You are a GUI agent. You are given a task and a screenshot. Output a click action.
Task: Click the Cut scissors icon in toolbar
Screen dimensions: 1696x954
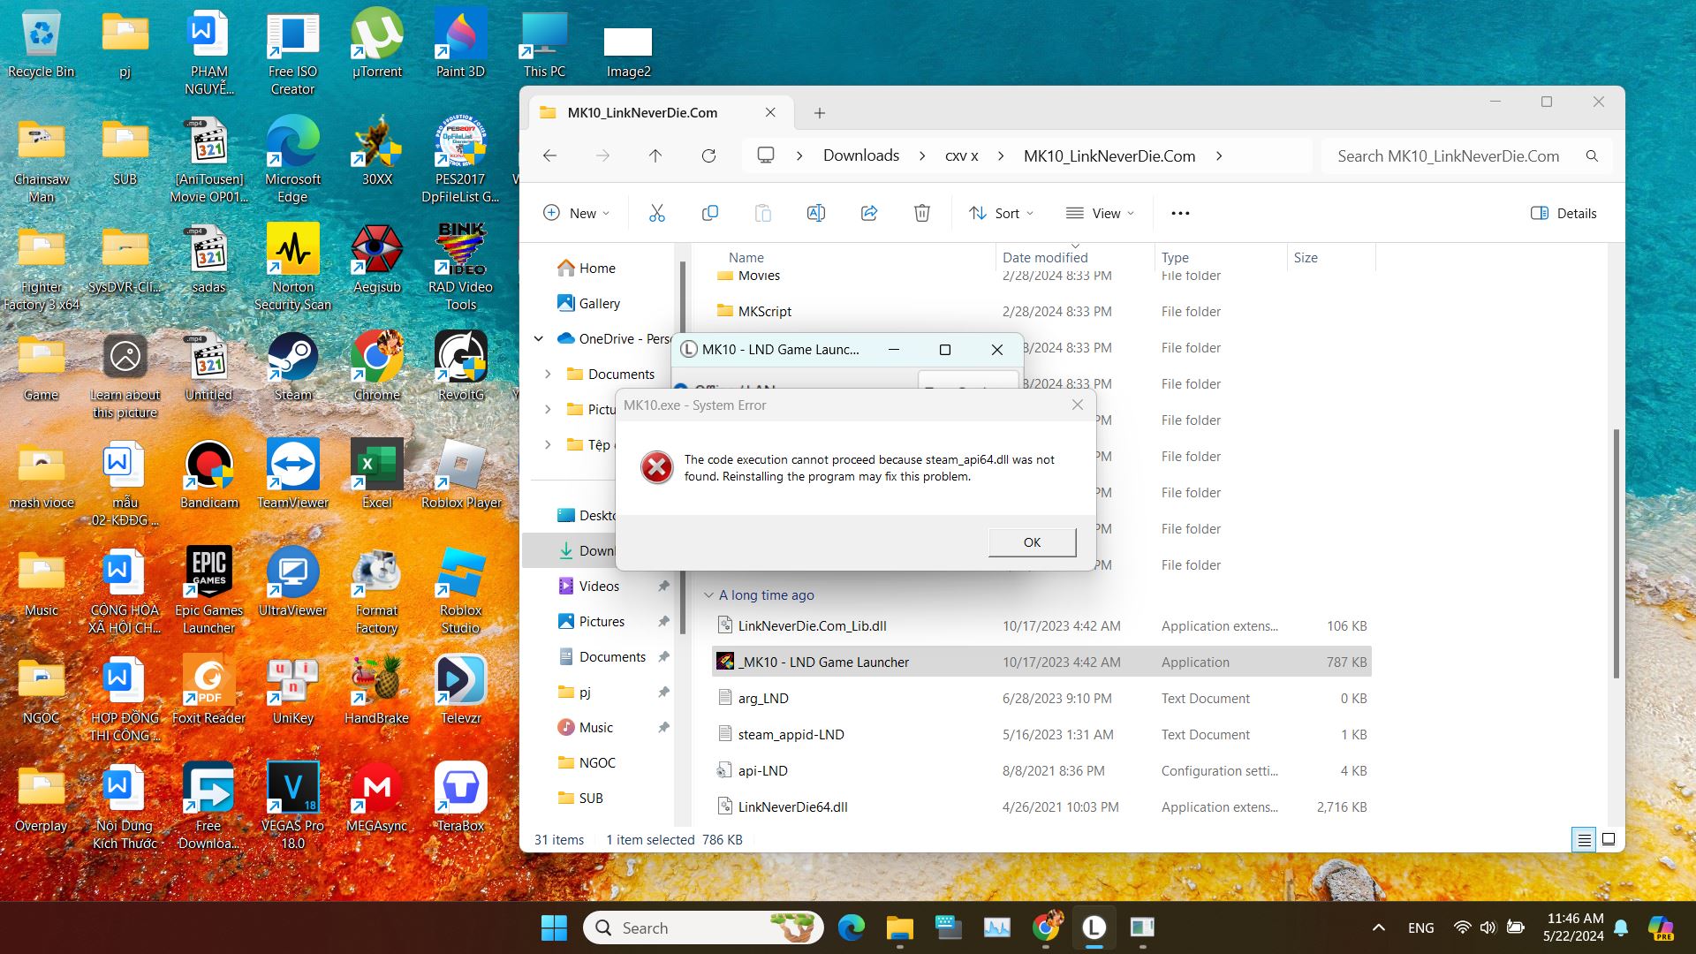(656, 213)
